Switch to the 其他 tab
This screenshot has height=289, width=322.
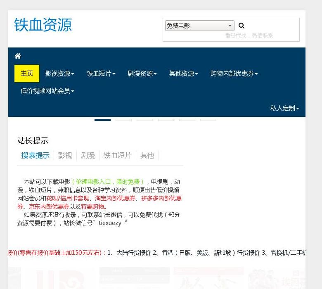[x=147, y=155]
